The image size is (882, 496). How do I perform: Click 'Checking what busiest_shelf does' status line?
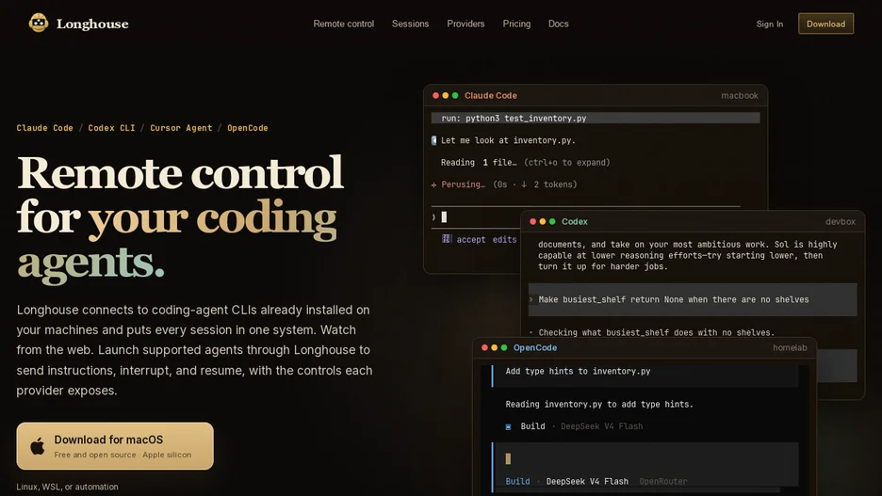pyautogui.click(x=656, y=332)
